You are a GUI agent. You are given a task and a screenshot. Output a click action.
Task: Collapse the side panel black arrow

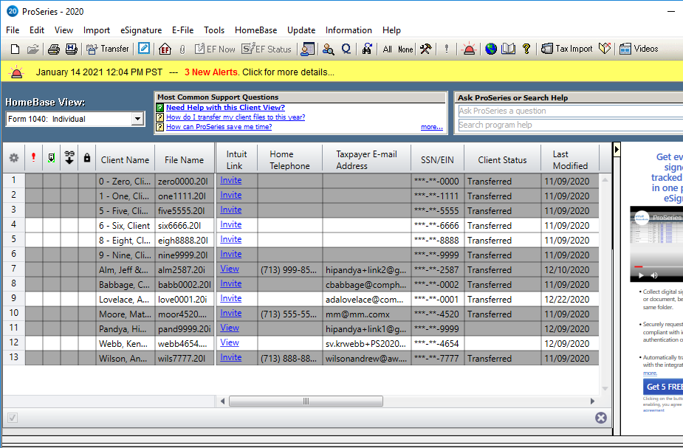click(617, 150)
